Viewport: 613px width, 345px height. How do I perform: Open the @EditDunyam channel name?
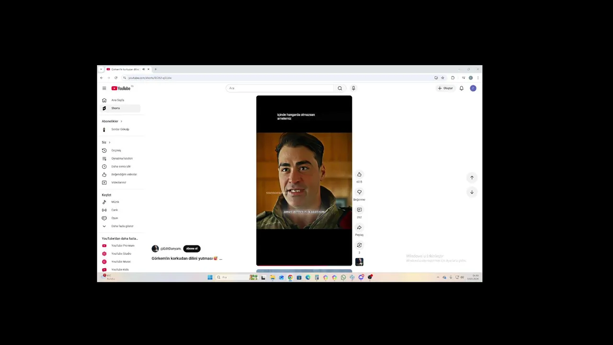170,249
